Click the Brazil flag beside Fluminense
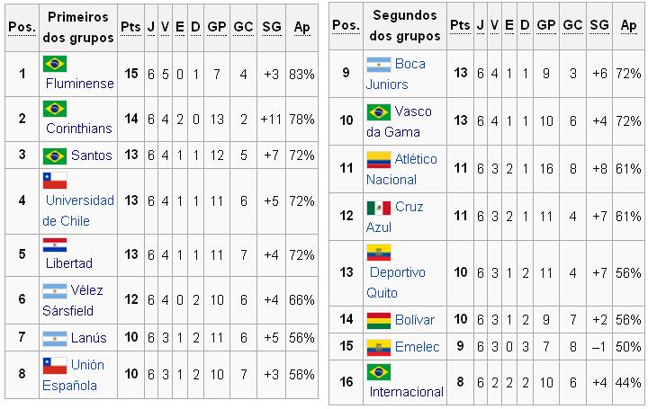Screen dimensions: 648x409 tap(55, 64)
